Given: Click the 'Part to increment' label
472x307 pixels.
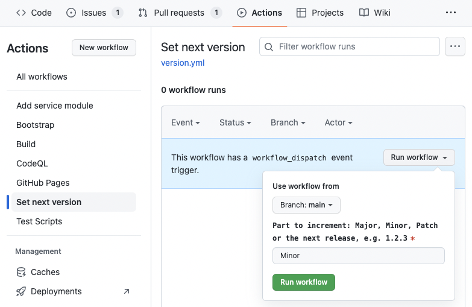Looking at the screenshot, I should tap(355, 232).
